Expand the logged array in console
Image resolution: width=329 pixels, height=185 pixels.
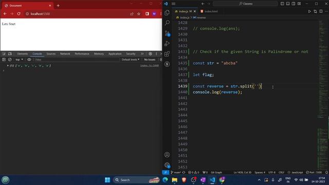point(8,66)
